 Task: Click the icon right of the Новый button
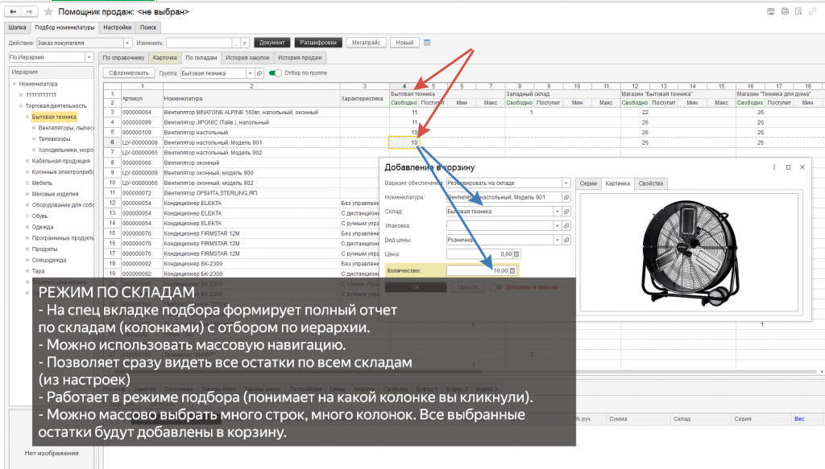427,43
